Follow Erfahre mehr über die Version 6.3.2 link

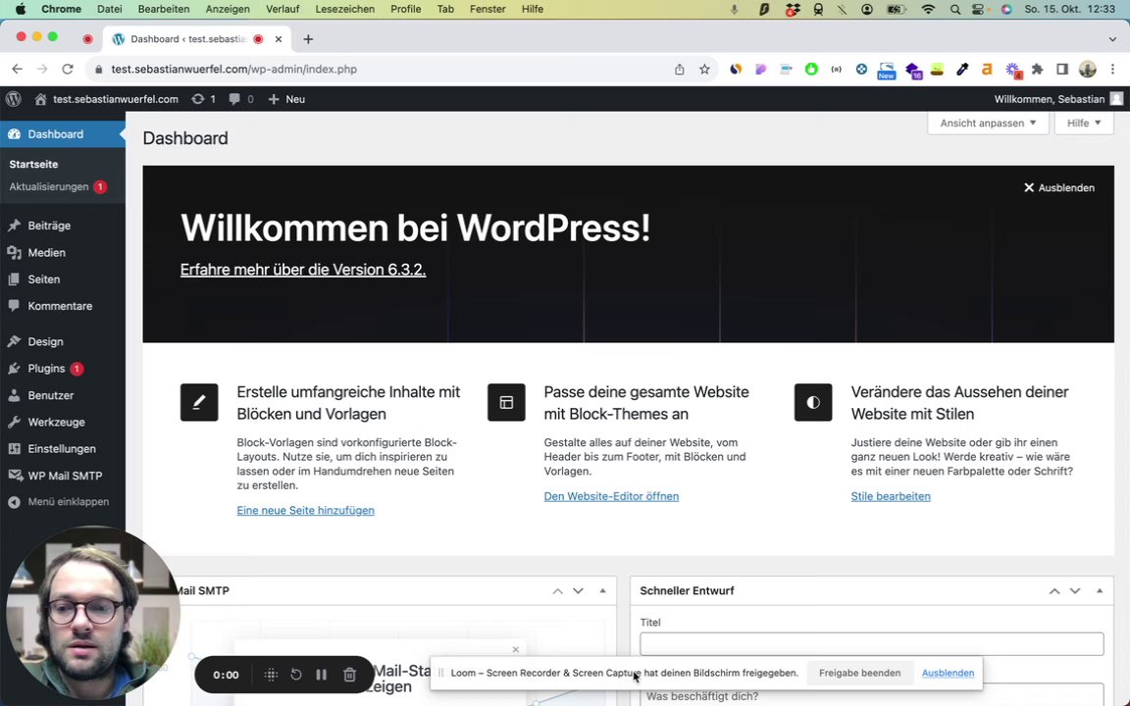pos(303,270)
